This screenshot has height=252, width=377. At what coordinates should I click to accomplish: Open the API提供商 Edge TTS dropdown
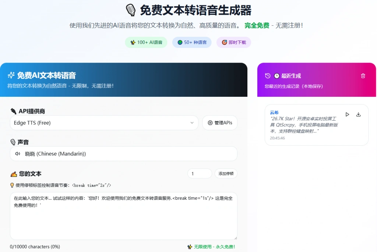[x=104, y=123]
